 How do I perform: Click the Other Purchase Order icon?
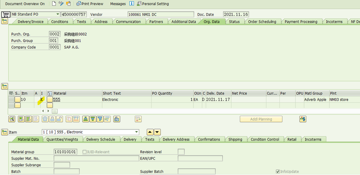click(68, 4)
